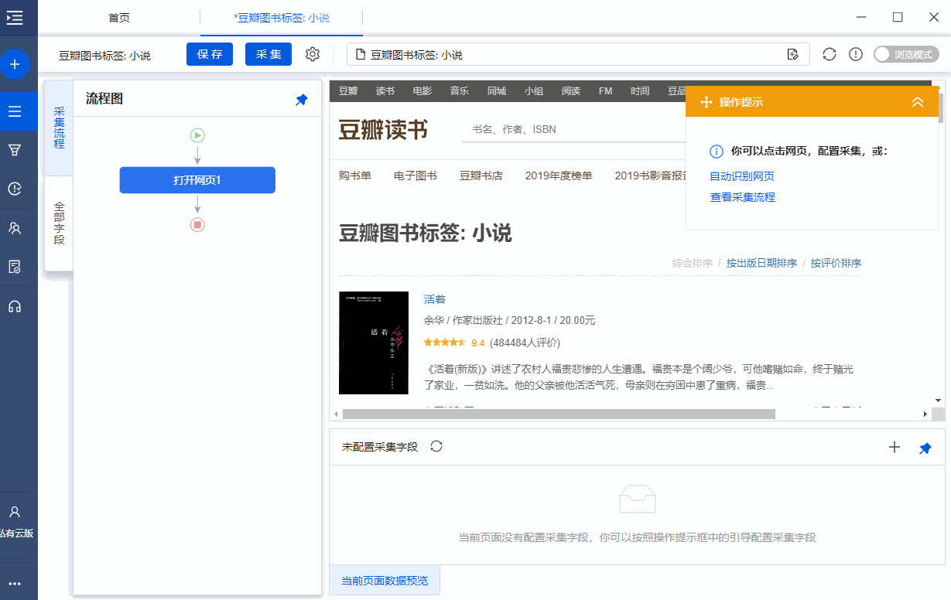Switch to the 首页 tab
The image size is (951, 600).
point(119,17)
